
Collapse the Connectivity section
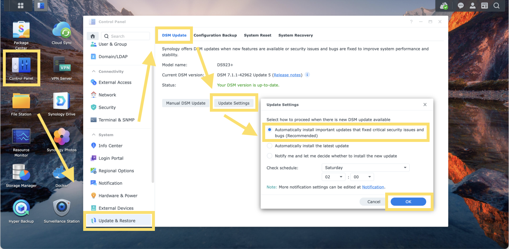tap(94, 71)
